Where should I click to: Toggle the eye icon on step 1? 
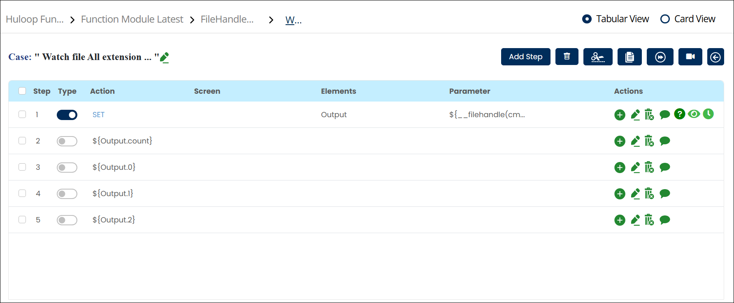[694, 114]
